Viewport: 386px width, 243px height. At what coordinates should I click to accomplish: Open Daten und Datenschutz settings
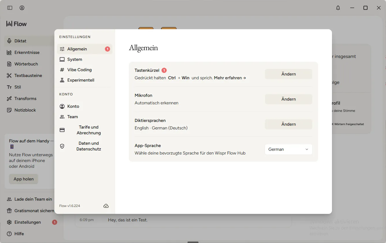coord(85,146)
